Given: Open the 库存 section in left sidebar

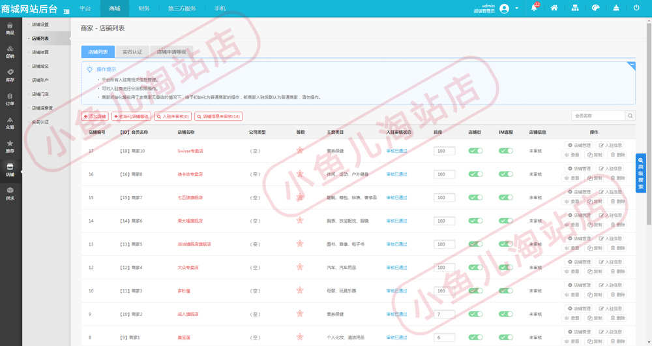Looking at the screenshot, I should (10, 75).
